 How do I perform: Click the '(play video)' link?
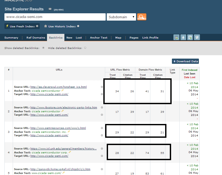59,10
